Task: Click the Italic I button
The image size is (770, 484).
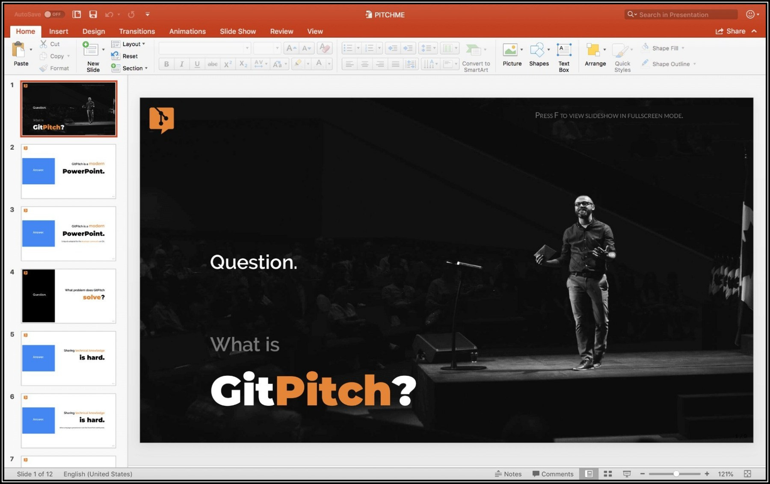Action: [x=182, y=64]
